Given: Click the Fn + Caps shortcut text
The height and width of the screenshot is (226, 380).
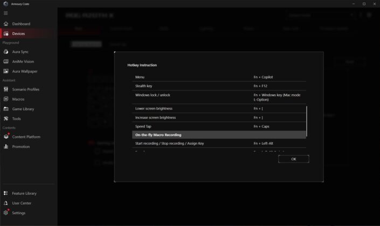Looking at the screenshot, I should [261, 126].
